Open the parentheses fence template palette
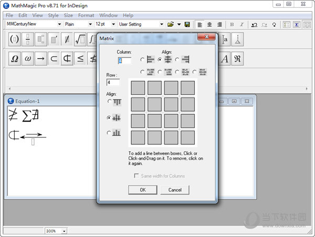 pyautogui.click(x=15, y=39)
